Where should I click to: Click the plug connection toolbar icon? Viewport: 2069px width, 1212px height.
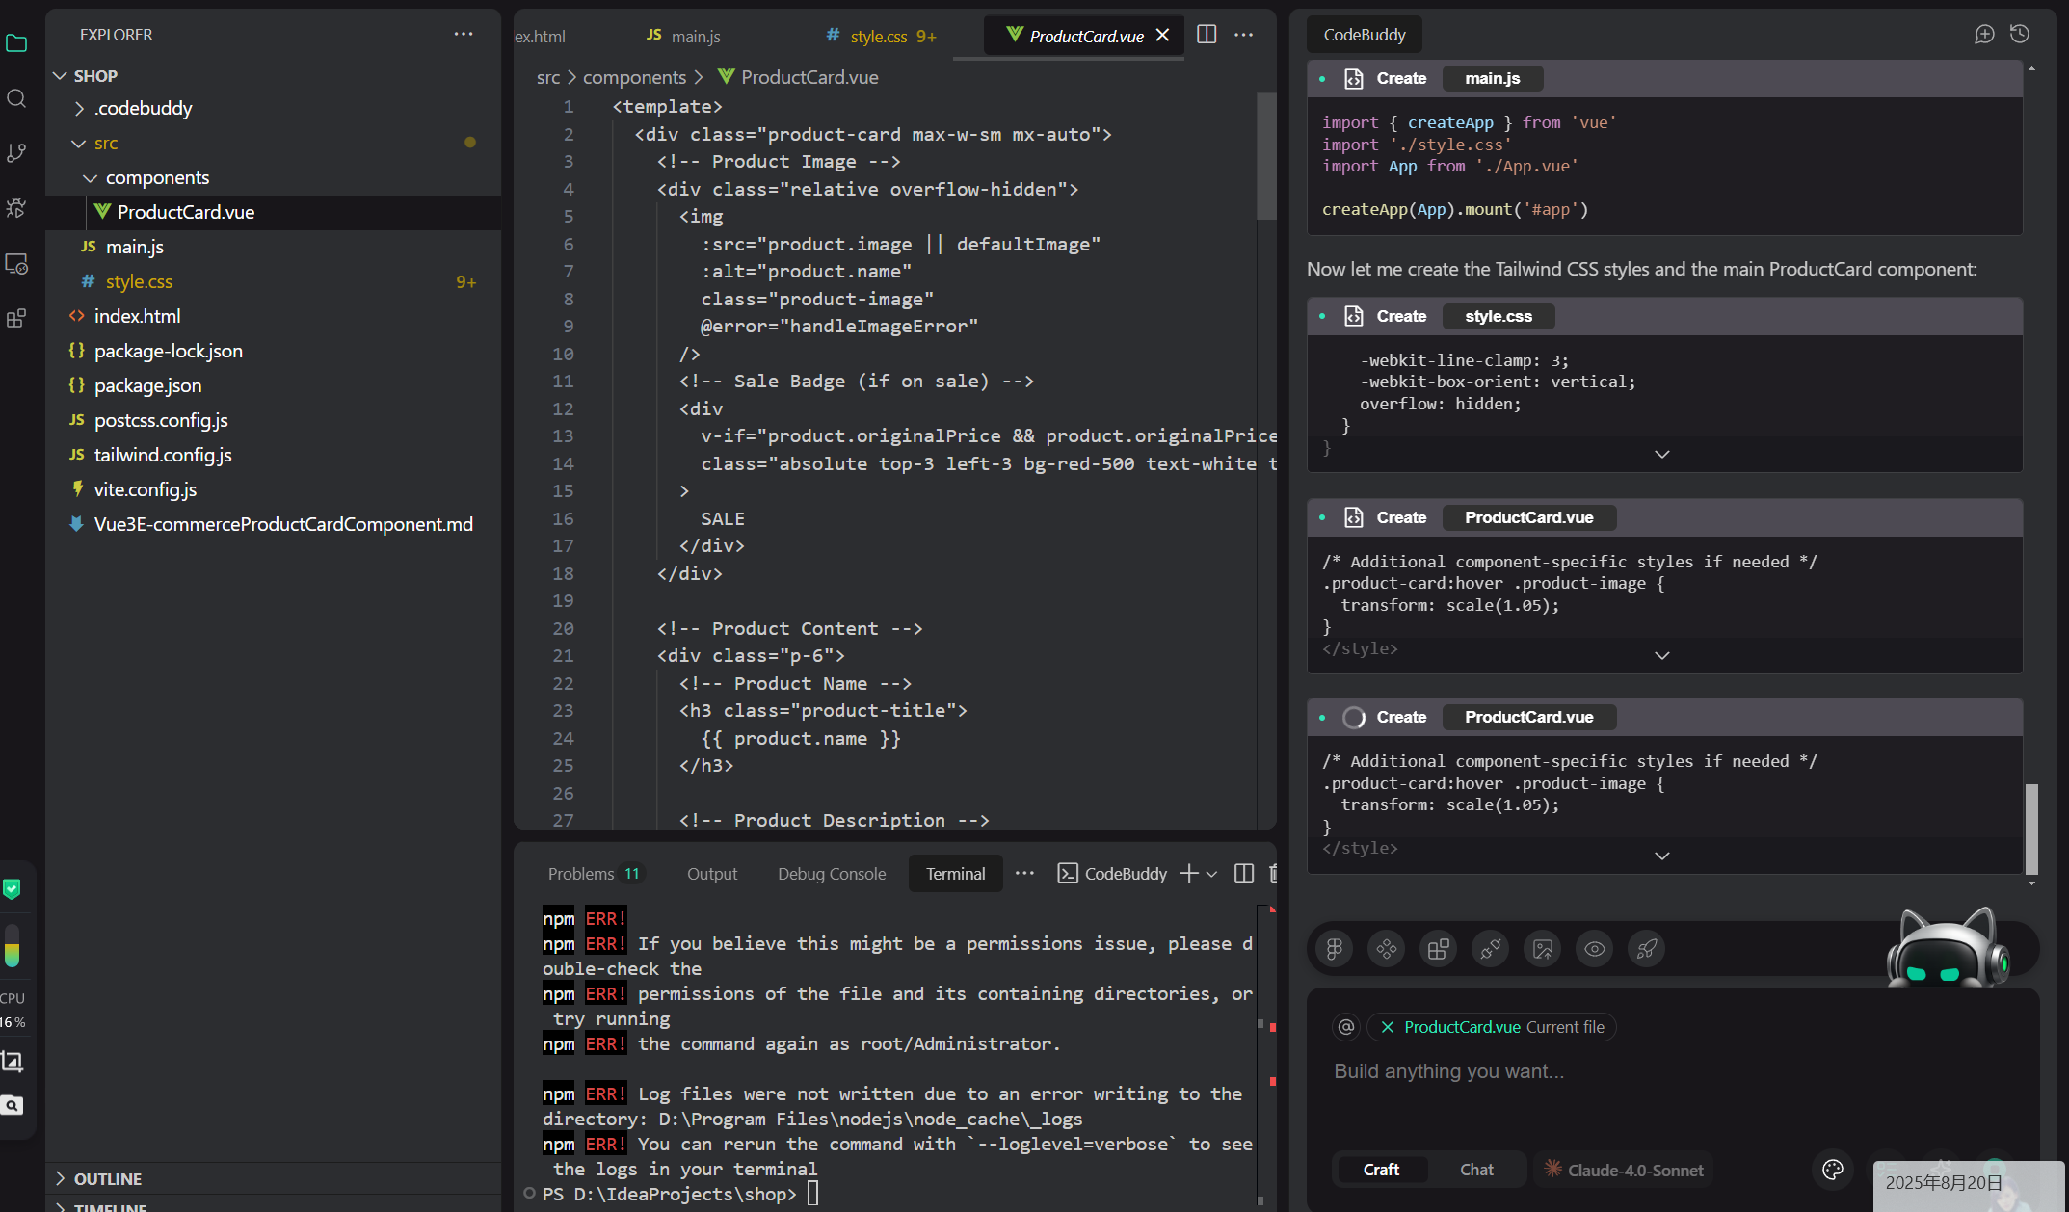[x=1491, y=949]
